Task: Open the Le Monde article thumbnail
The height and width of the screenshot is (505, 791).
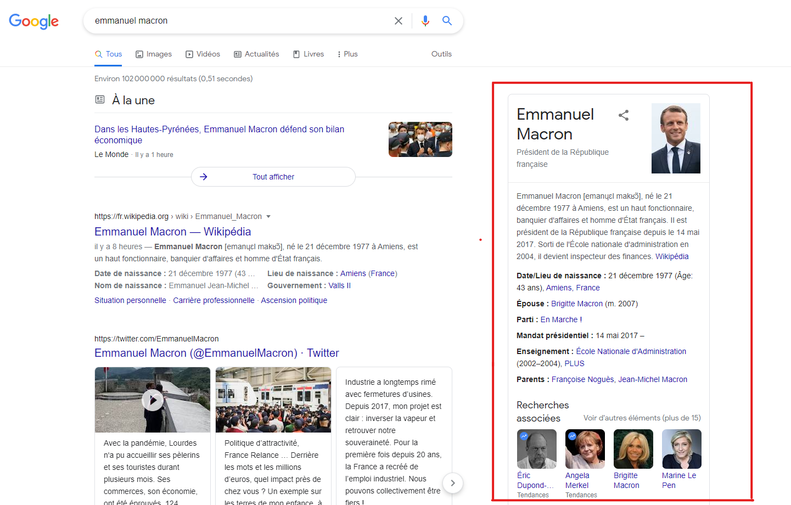Action: click(420, 139)
